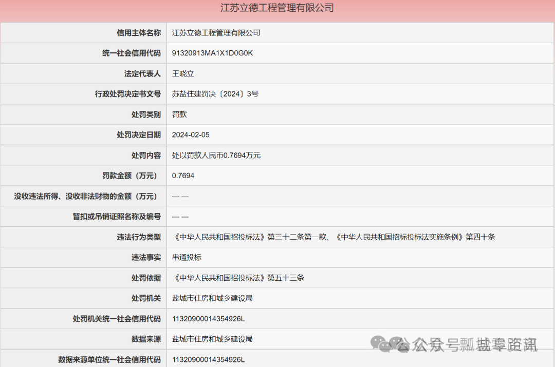Select violation fact 串通投标
The image size is (555, 367).
pyautogui.click(x=187, y=258)
